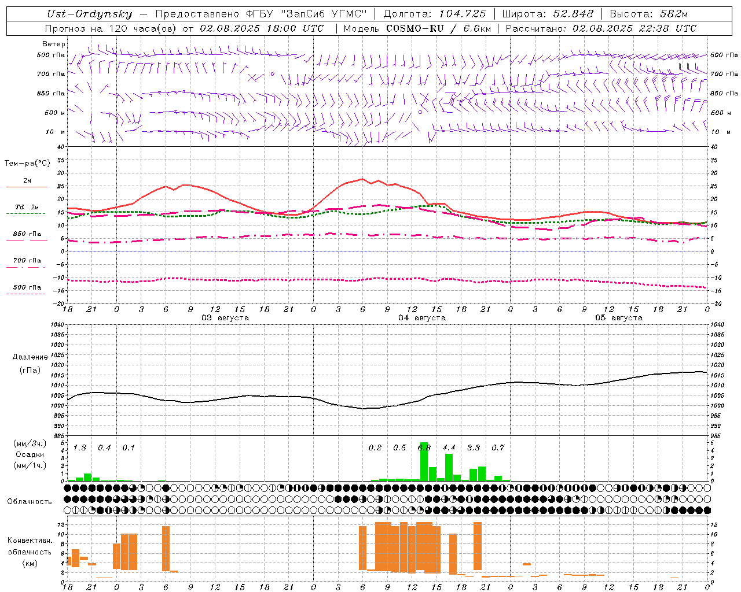Click the "Долгота: 104.725" longitude value
This screenshot has width=741, height=592.
pos(435,14)
